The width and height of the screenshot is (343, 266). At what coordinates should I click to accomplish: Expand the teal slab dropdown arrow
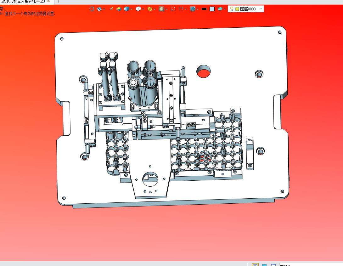click(225, 9)
